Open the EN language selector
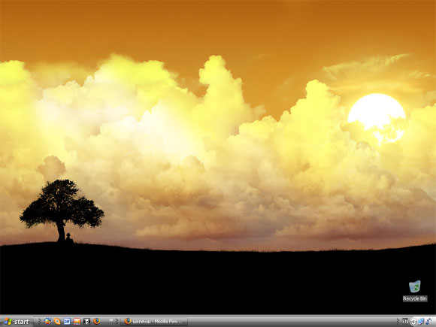Image resolution: width=436 pixels, height=327 pixels. [x=405, y=321]
